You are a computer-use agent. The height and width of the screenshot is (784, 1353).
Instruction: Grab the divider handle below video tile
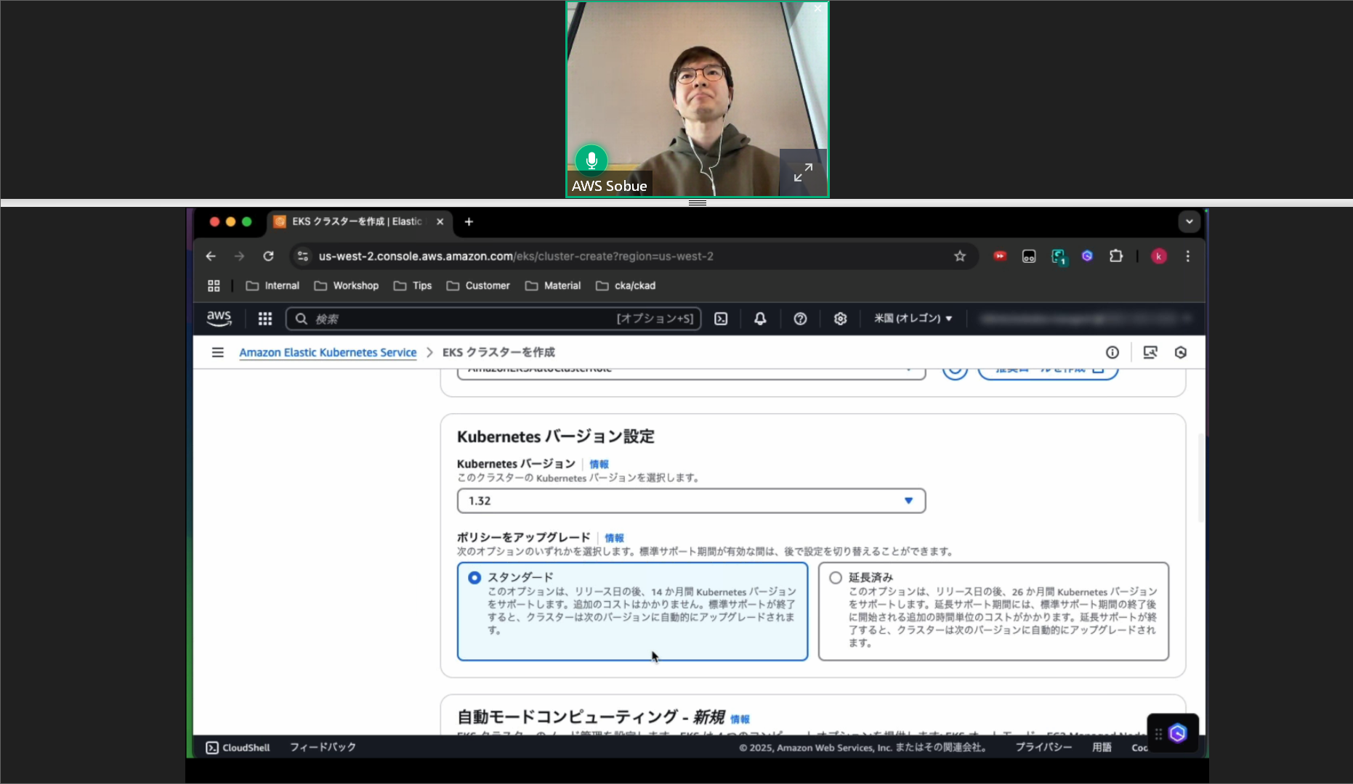698,203
